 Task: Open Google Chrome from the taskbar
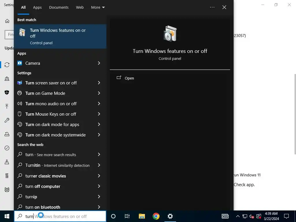156,216
